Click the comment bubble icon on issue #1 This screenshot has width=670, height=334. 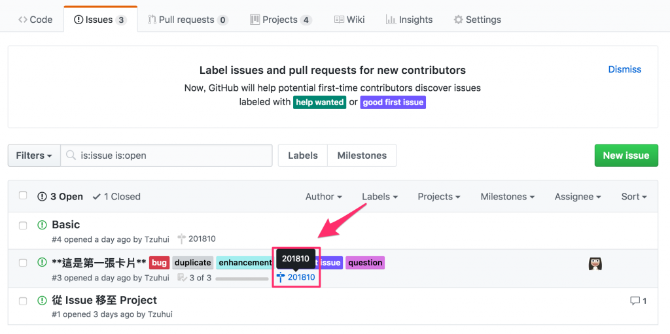[635, 301]
